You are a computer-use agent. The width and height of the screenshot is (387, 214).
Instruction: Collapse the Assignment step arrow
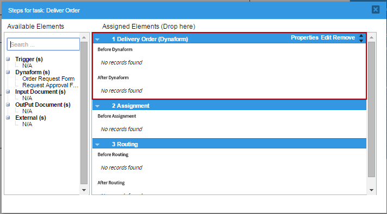[x=97, y=106]
